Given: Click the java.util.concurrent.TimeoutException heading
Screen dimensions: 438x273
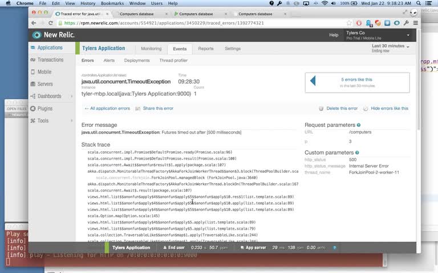Looking at the screenshot, I should (126, 82).
